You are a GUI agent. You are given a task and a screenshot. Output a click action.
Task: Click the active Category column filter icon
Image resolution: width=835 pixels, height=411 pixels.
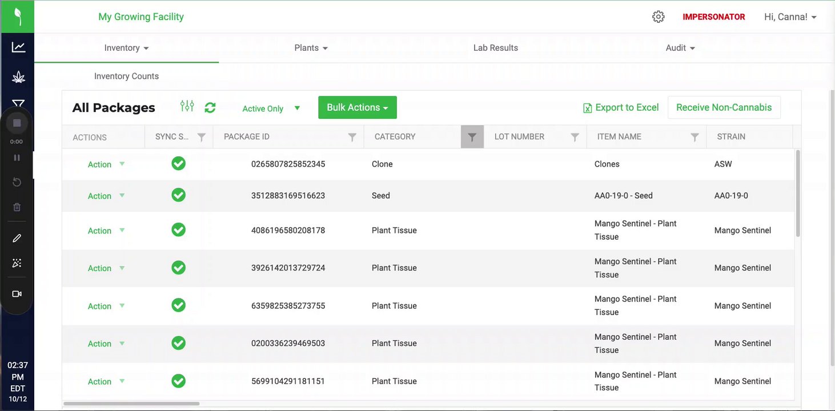(x=472, y=137)
